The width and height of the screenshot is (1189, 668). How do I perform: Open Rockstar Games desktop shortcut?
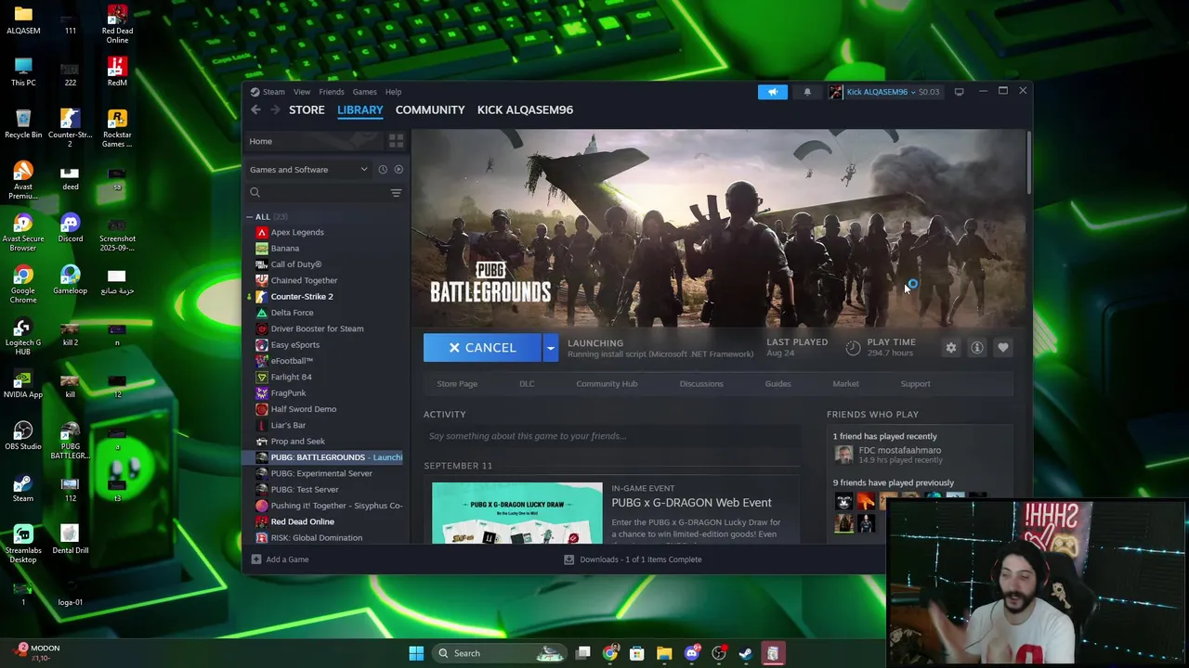point(117,129)
